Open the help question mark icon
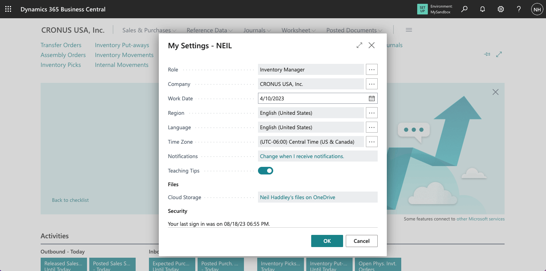546x271 pixels. [x=519, y=9]
